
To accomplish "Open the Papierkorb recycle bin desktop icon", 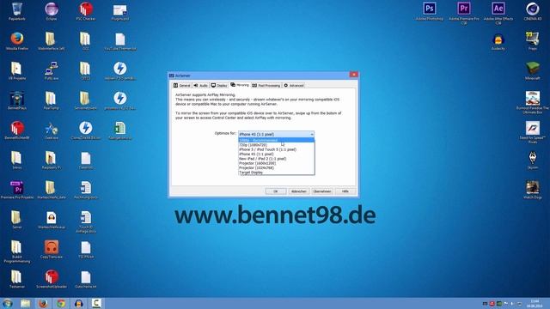I will [x=17, y=11].
